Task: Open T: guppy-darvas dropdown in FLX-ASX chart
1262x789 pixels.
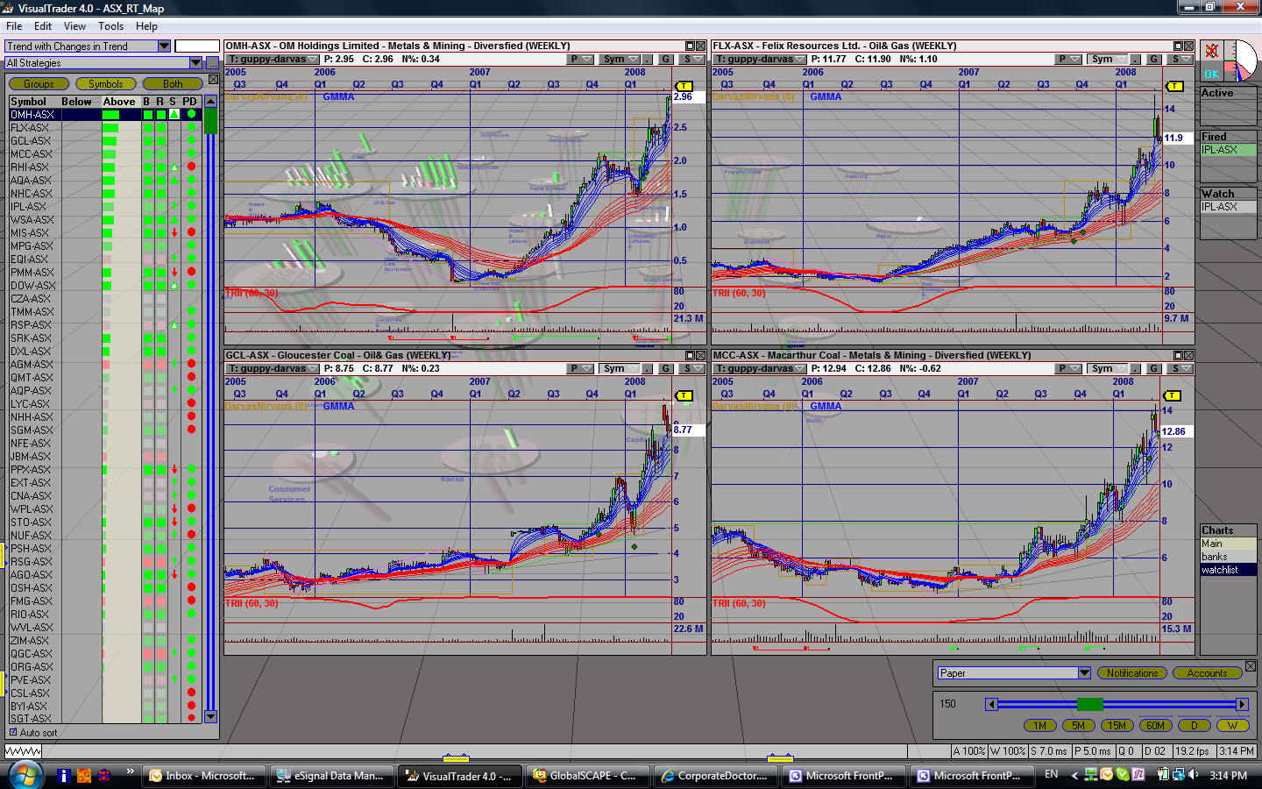Action: 760,60
